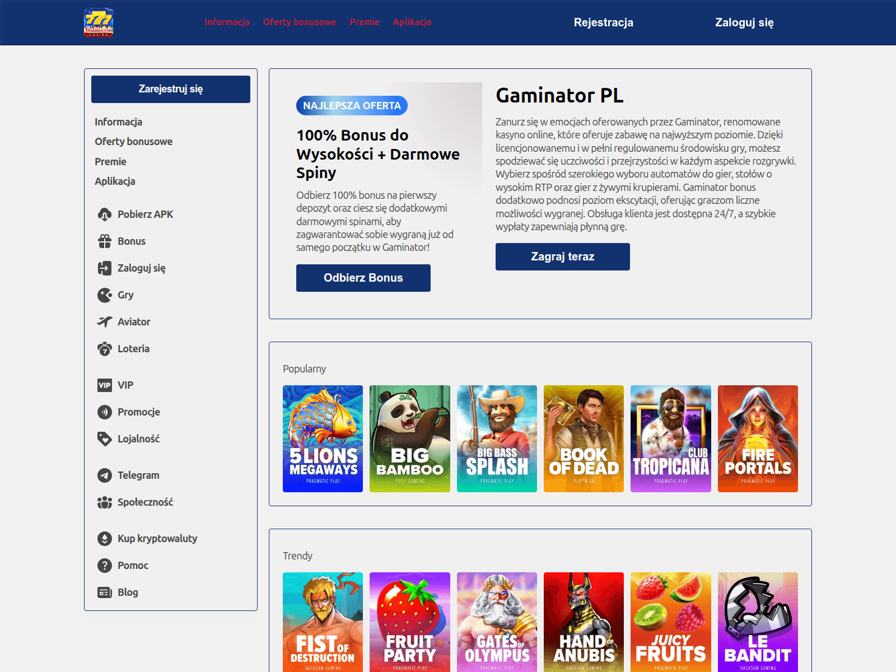Click the Promocje megaphone icon
This screenshot has height=672, width=896.
click(105, 412)
